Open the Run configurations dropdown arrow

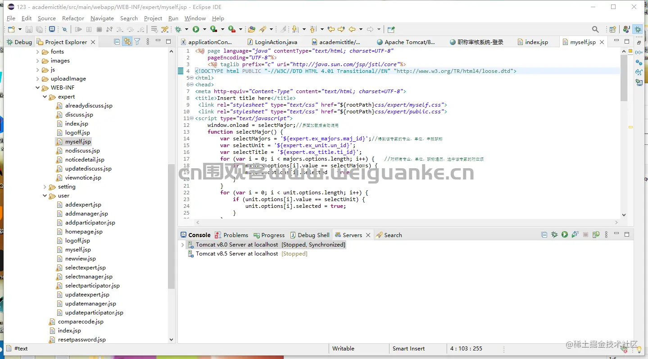(204, 29)
